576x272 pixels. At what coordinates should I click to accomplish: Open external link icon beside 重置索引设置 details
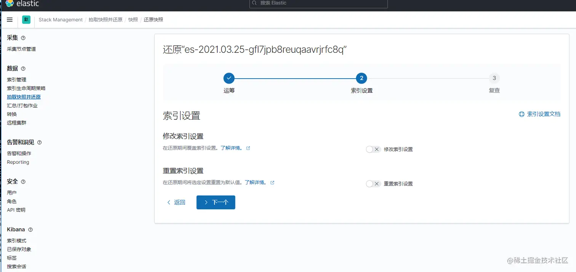pos(272,182)
